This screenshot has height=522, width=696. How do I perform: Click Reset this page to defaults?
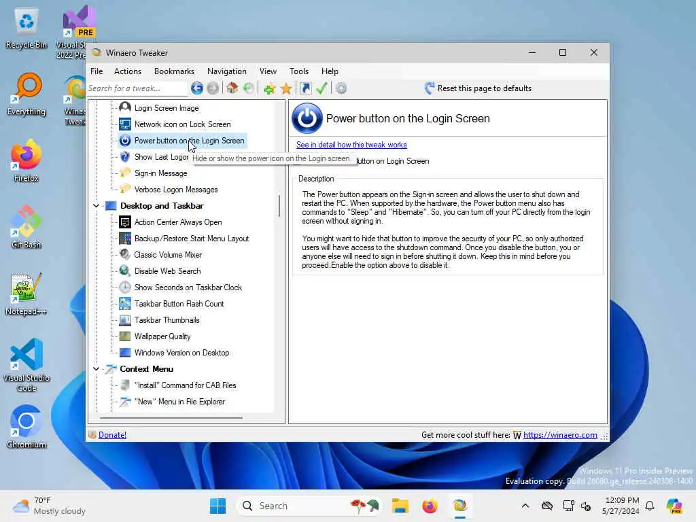(478, 88)
